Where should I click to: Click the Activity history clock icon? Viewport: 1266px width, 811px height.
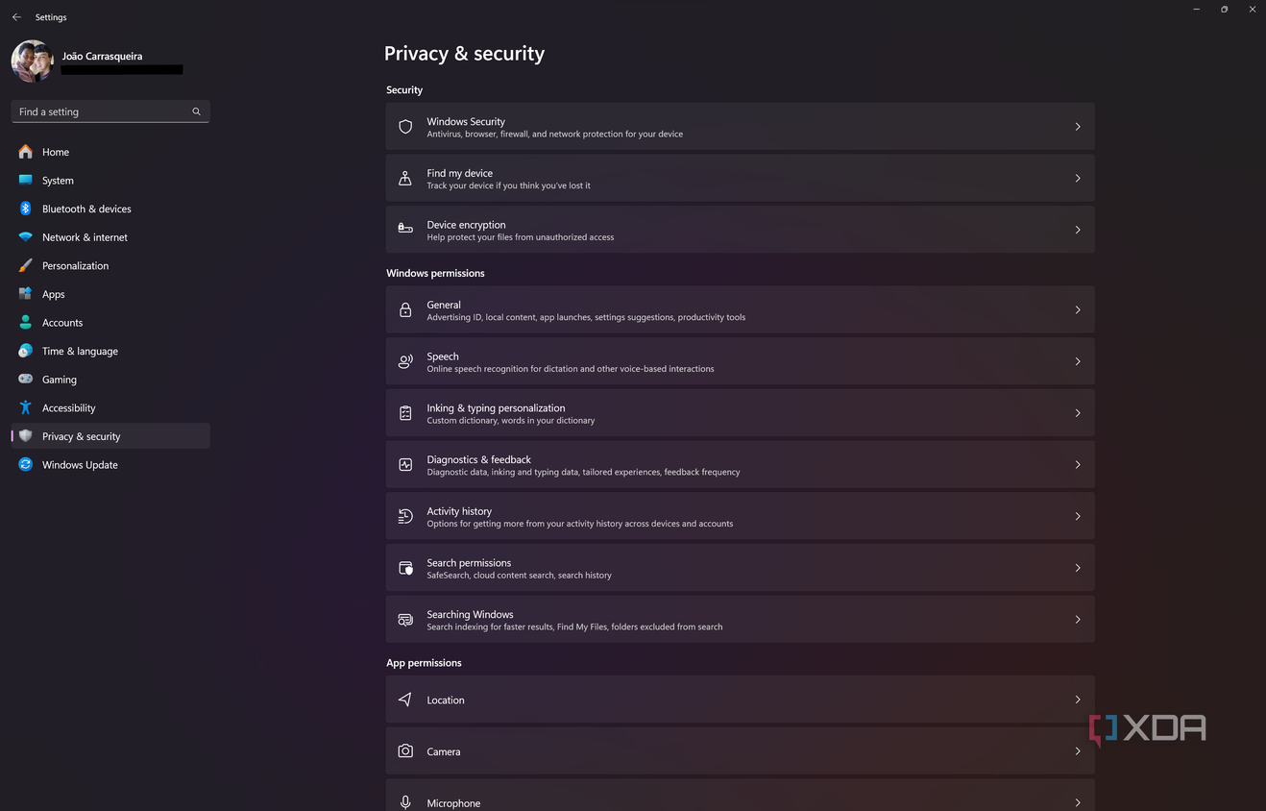pos(405,516)
